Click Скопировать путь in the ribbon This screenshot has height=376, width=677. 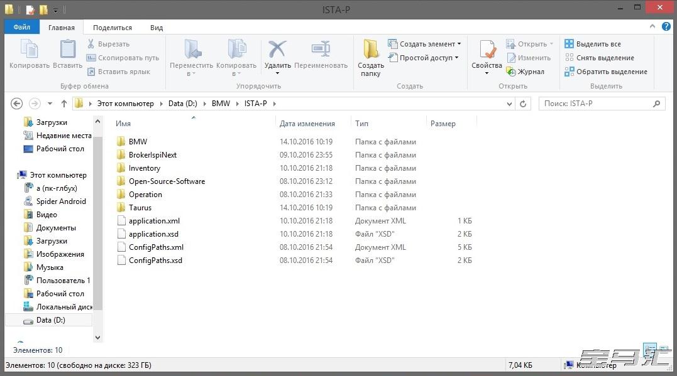pos(123,58)
